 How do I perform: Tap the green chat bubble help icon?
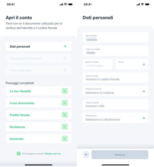click(19, 154)
